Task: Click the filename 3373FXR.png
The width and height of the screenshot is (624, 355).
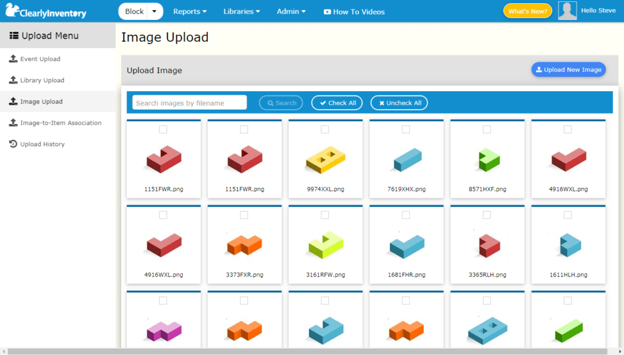Action: 245,275
